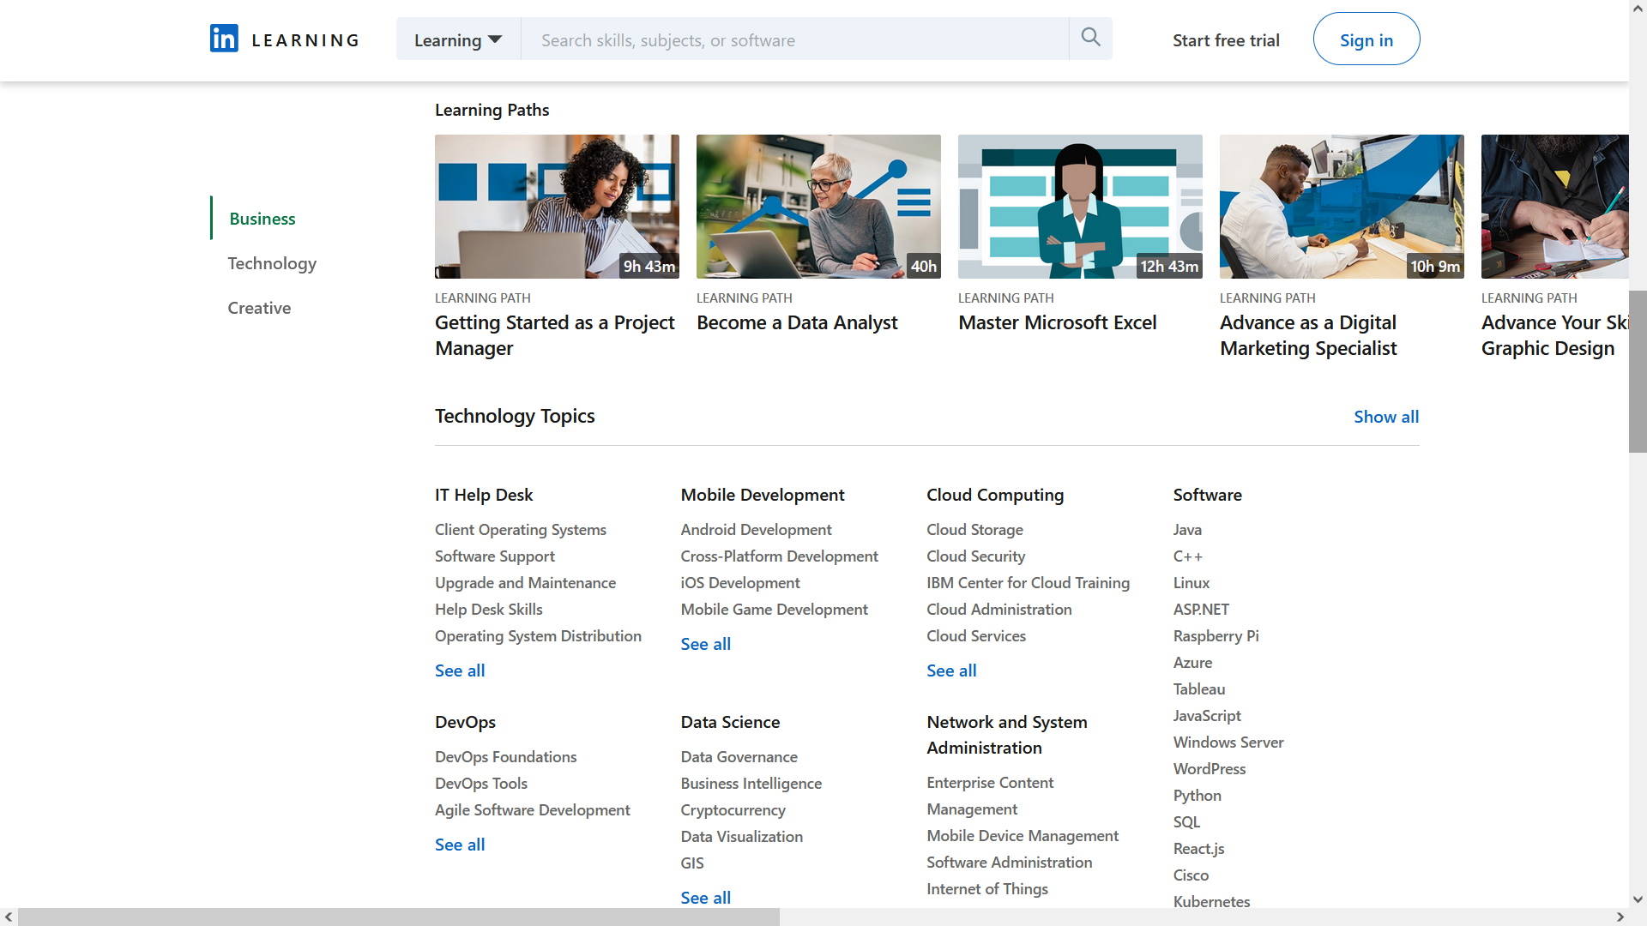Viewport: 1647px width, 926px height.
Task: Open the Tableau software topic
Action: pyautogui.click(x=1199, y=689)
